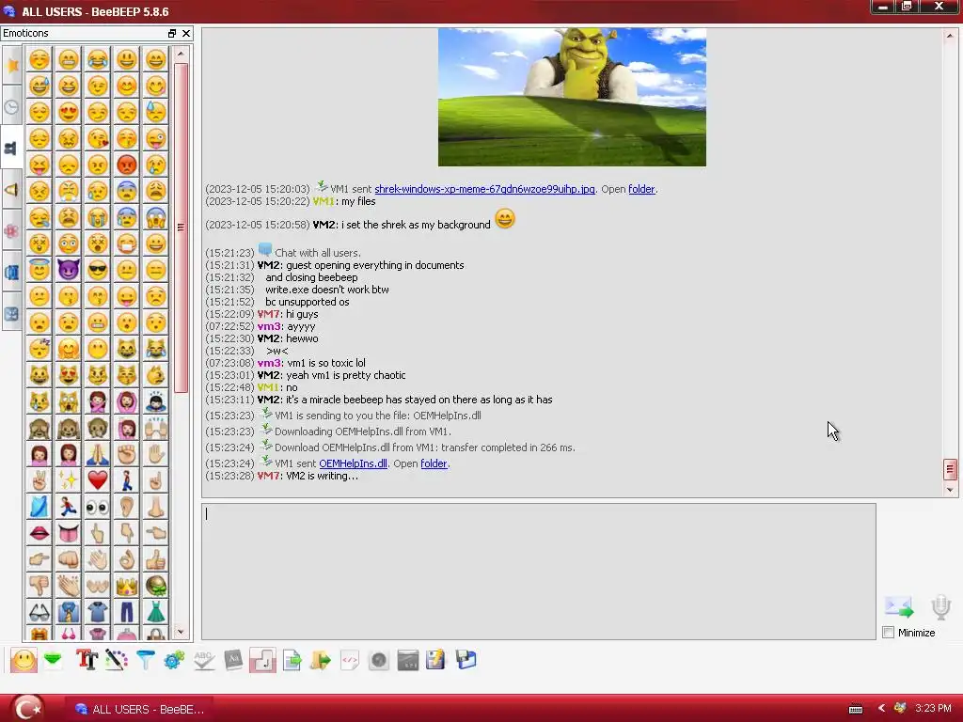Switch to the flower nature emoticon tab
The image size is (963, 722).
(x=11, y=231)
